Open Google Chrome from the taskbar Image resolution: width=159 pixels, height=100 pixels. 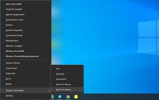coord(68,97)
